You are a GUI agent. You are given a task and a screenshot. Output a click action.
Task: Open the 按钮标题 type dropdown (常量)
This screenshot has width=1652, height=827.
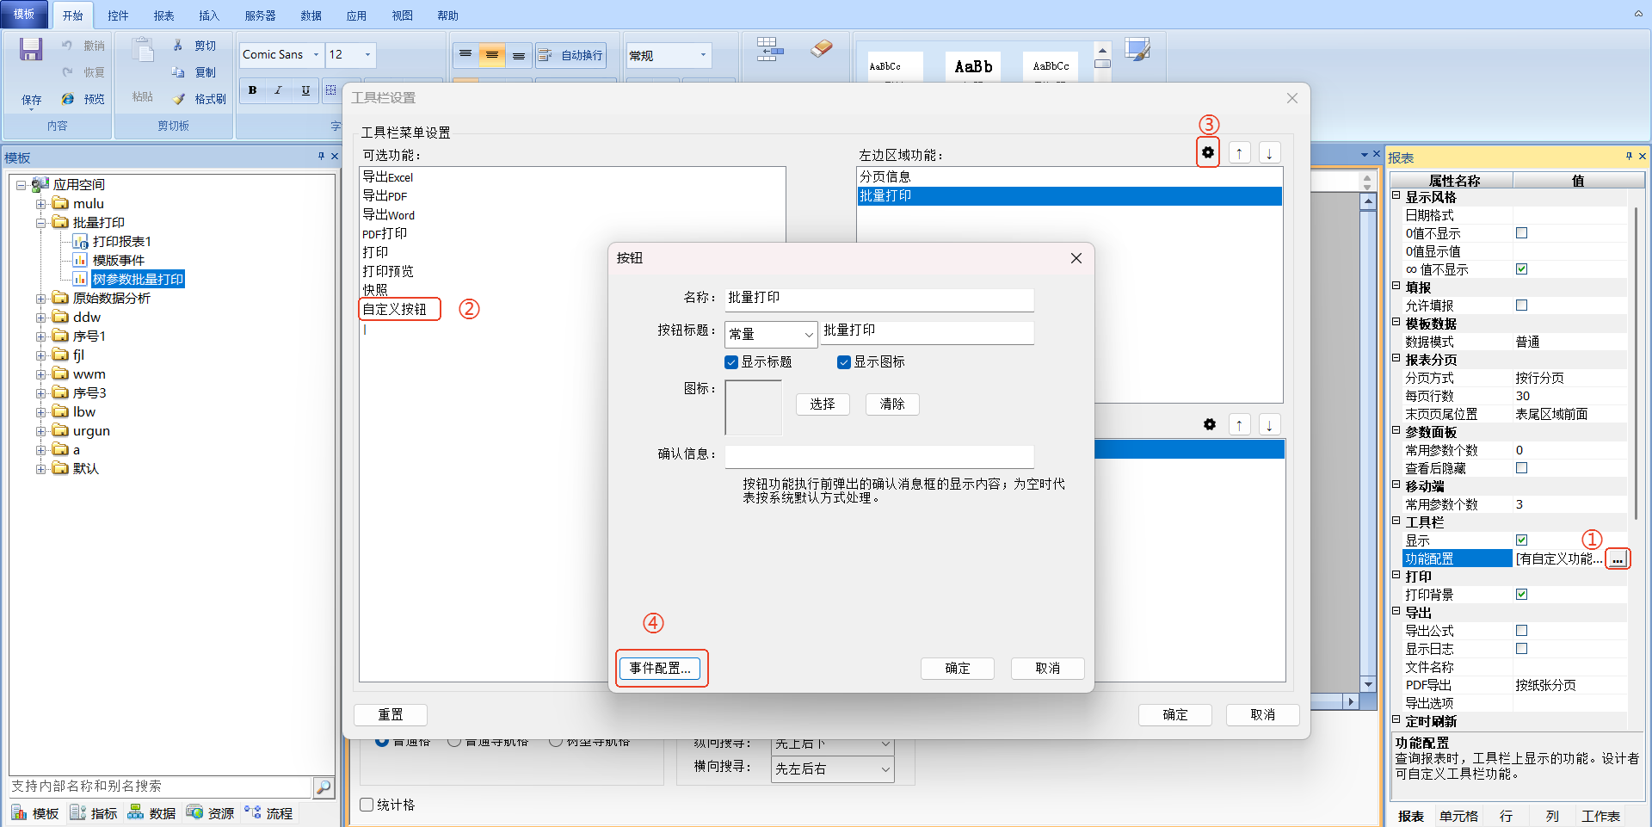[x=771, y=334]
